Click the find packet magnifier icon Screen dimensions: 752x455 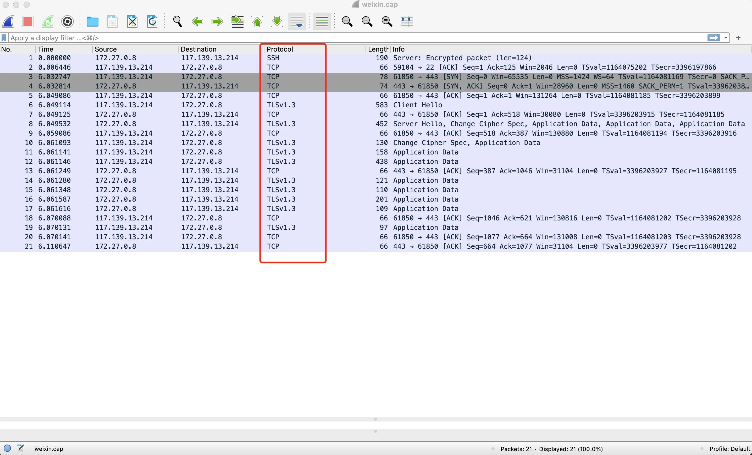pyautogui.click(x=177, y=22)
